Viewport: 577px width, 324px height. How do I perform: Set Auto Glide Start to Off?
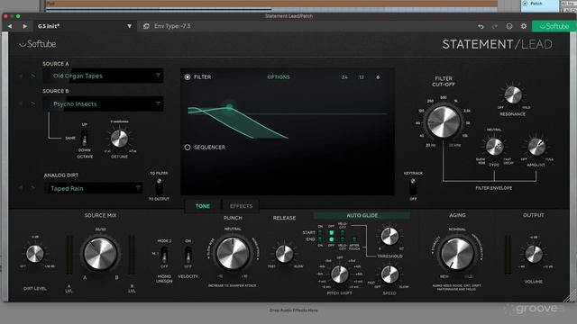[331, 232]
